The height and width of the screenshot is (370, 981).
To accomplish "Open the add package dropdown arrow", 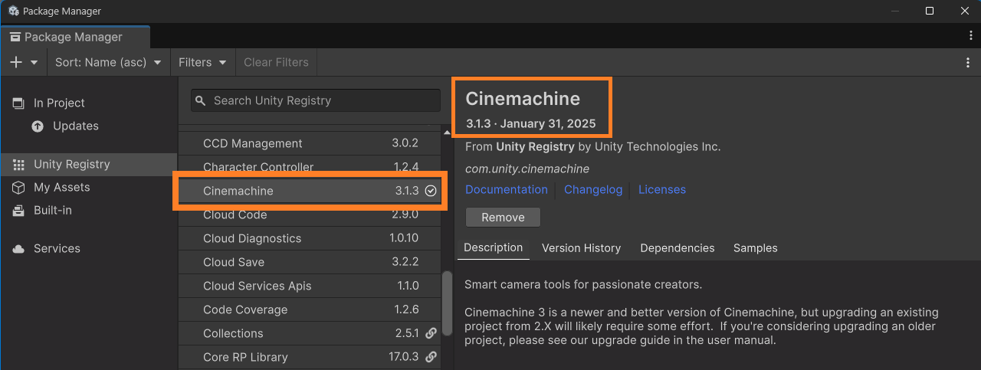I will pos(34,62).
